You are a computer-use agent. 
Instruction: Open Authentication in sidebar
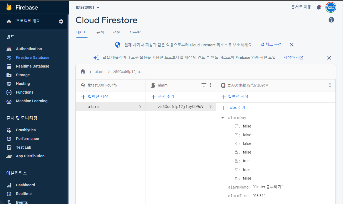click(29, 49)
